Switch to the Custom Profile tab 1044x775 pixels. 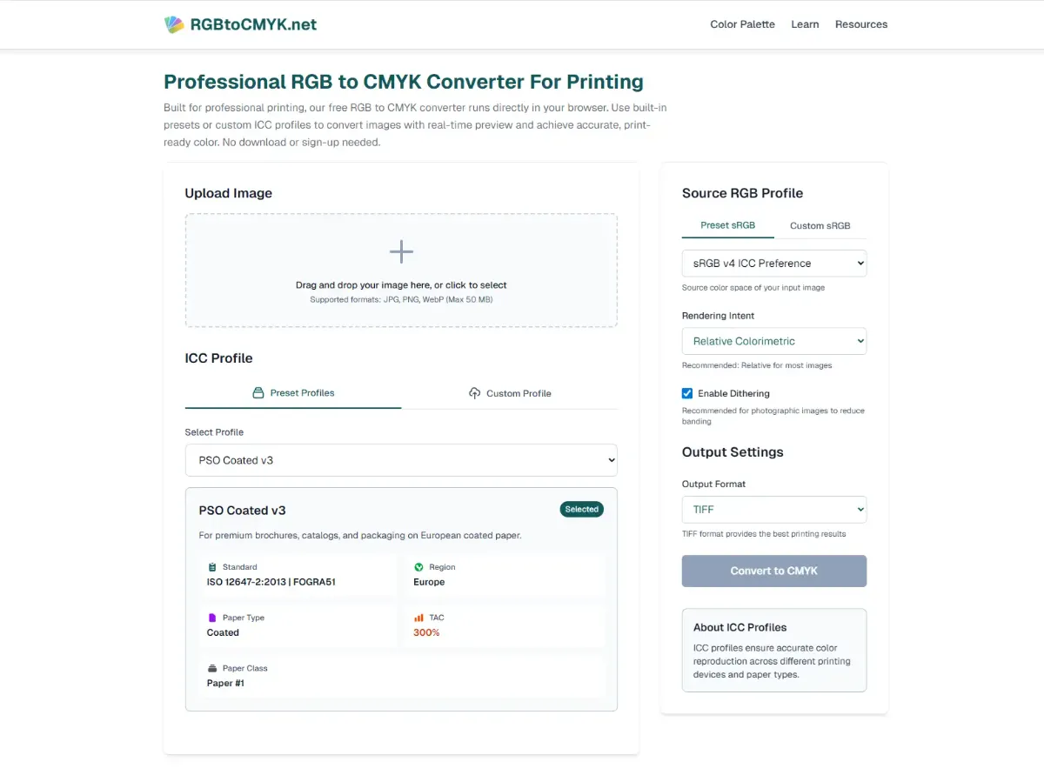coord(510,393)
